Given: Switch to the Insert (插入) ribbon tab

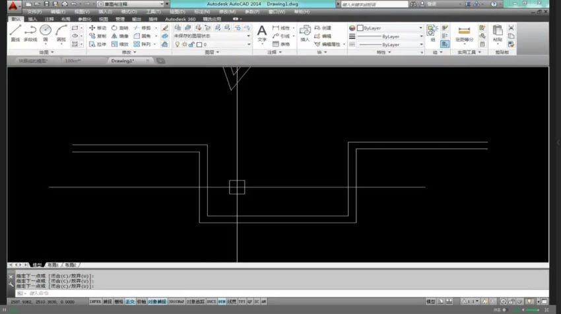Looking at the screenshot, I should pos(32,19).
